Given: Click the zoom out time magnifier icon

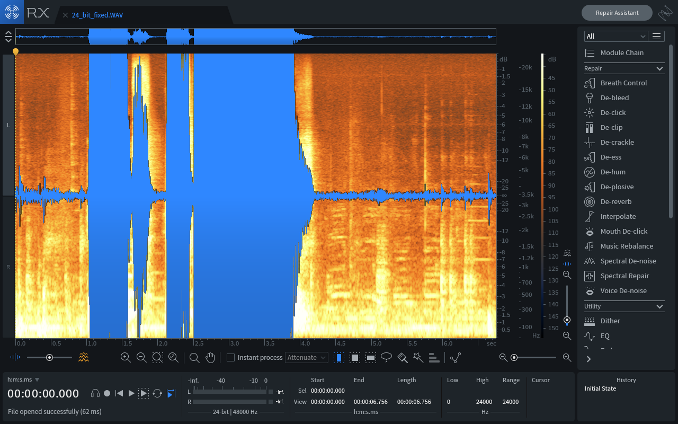Looking at the screenshot, I should click(x=141, y=357).
